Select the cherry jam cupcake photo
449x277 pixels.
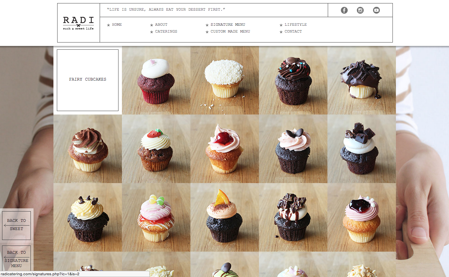tap(225, 149)
